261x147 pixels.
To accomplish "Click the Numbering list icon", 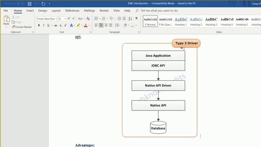I will tap(104, 18).
